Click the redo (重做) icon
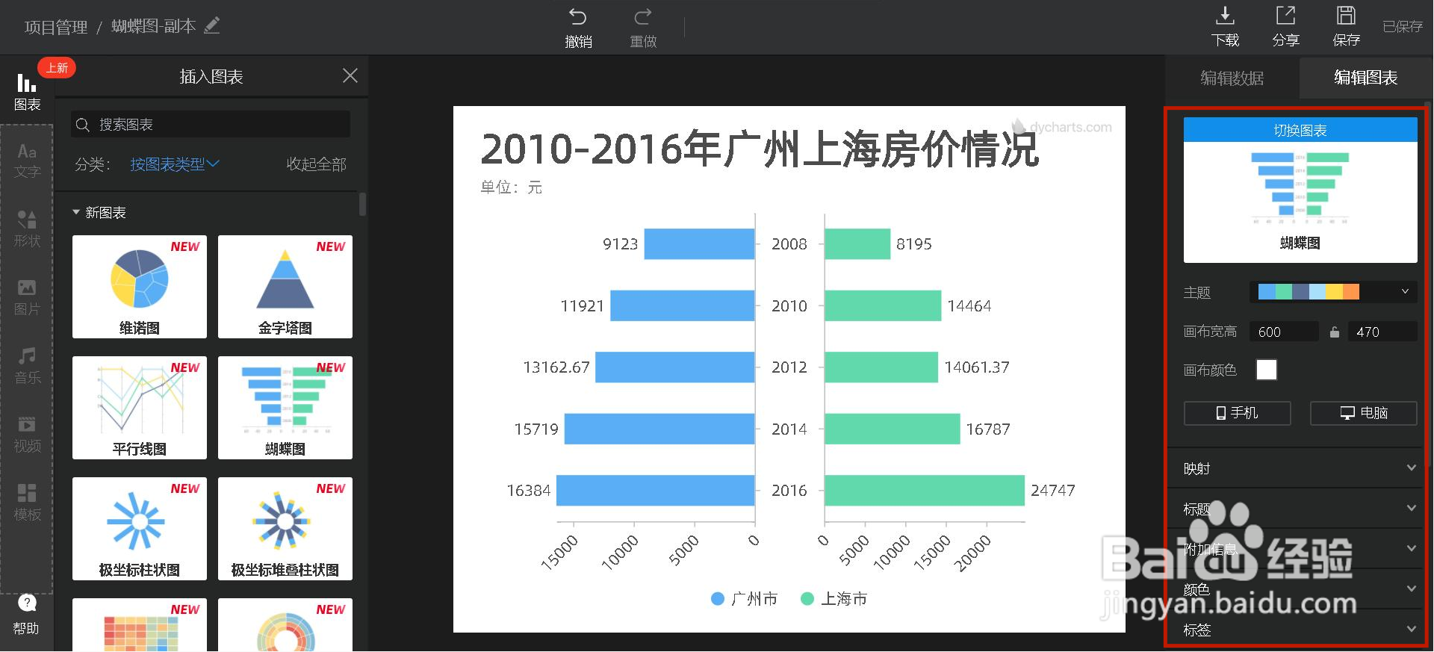 click(x=642, y=16)
